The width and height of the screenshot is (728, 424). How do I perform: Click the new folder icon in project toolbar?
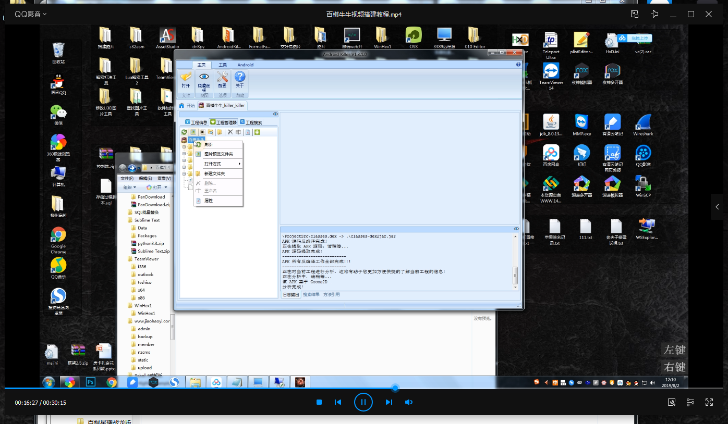[220, 132]
